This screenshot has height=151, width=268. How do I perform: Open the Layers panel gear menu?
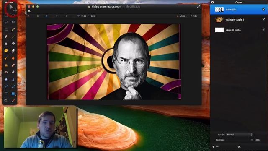tap(239, 147)
